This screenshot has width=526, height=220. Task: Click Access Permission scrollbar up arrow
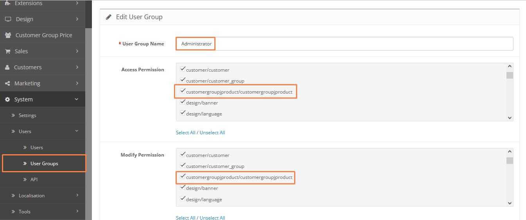click(510, 67)
